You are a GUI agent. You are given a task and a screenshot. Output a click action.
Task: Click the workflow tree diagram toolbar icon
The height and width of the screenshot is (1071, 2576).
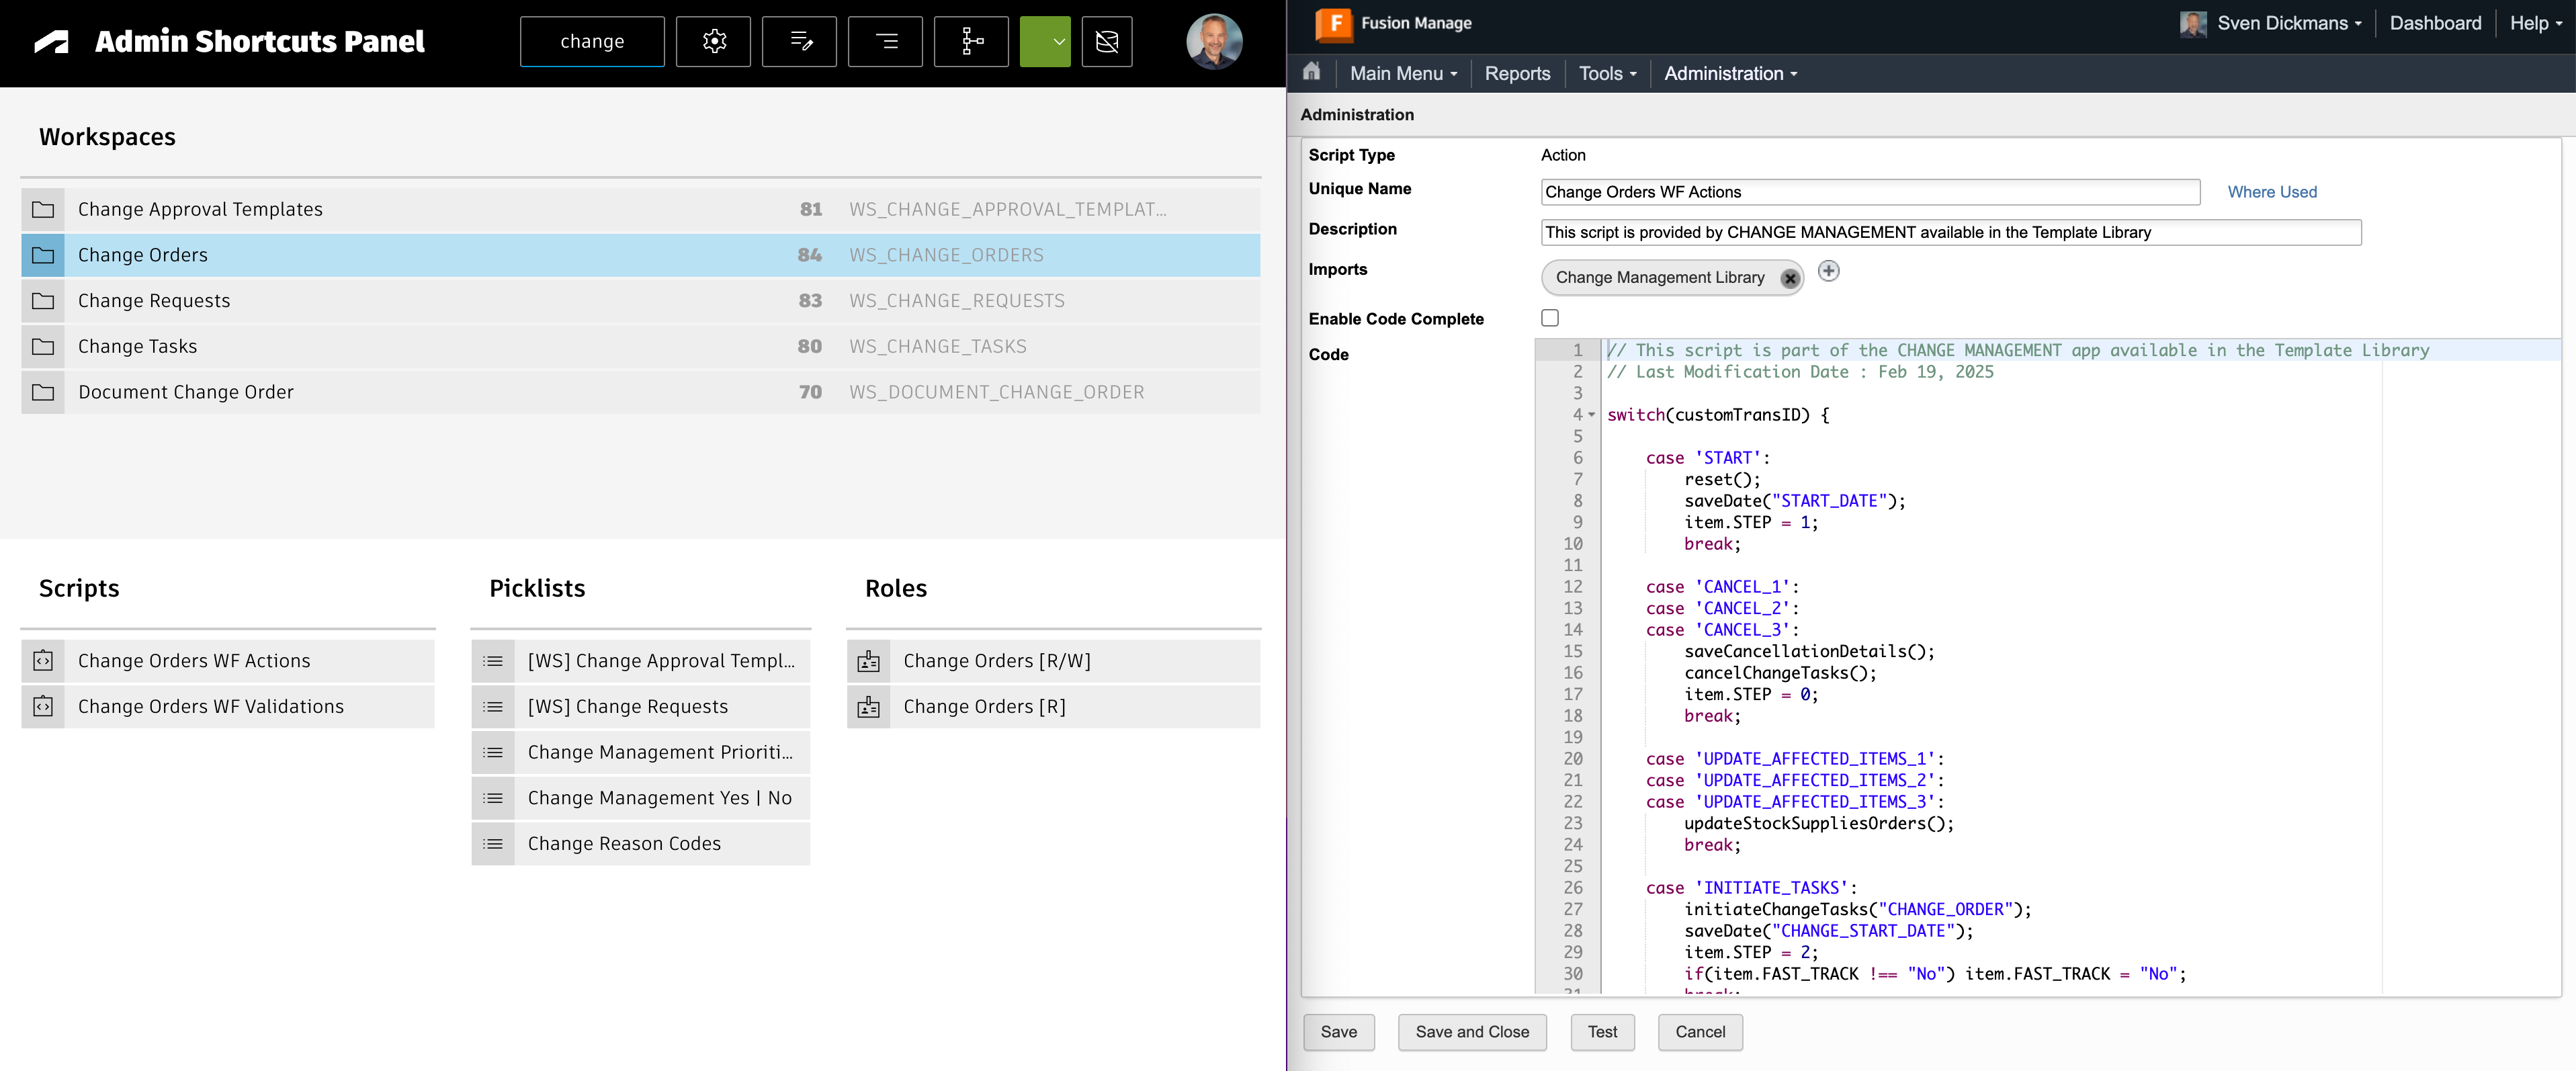tap(971, 41)
